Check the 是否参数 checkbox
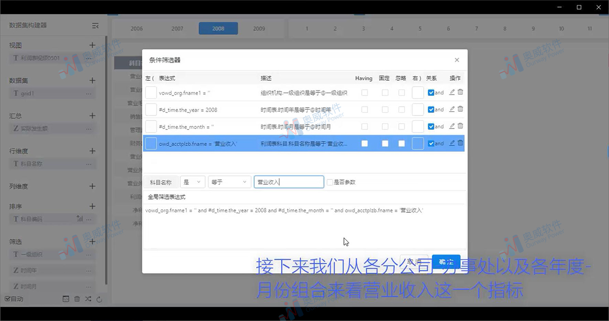609x321 pixels. (x=330, y=182)
